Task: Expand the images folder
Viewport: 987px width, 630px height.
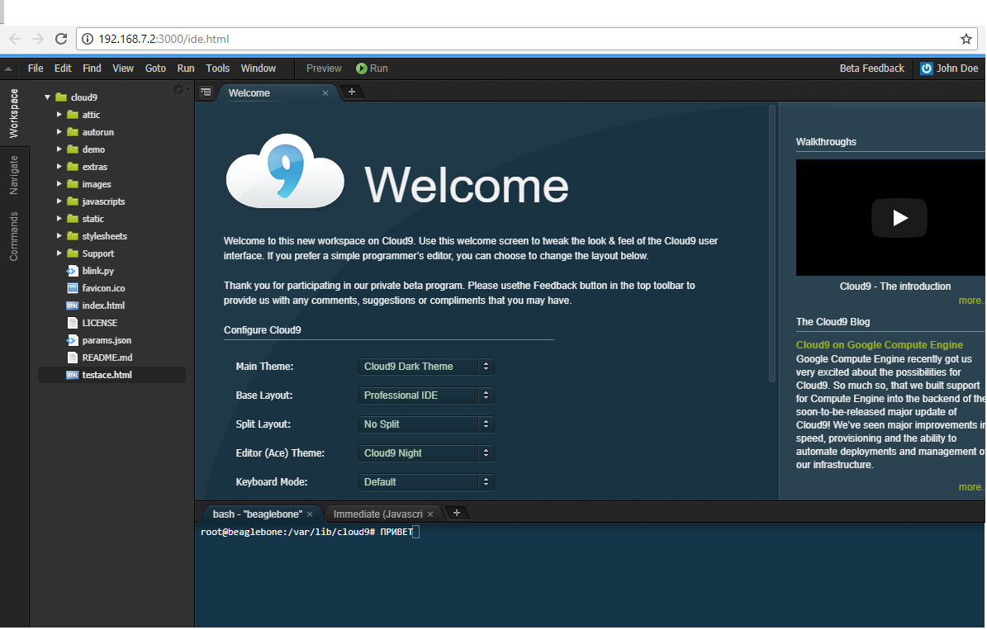Action: 59,184
